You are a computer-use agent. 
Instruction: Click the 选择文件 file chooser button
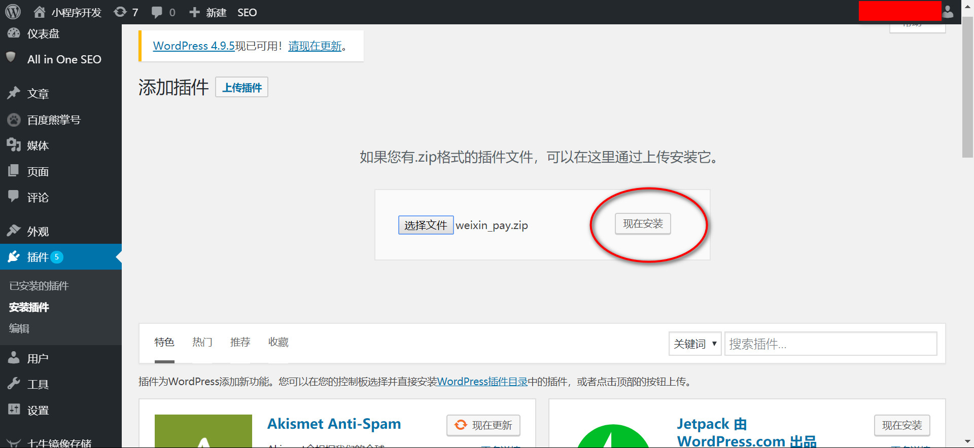[426, 225]
